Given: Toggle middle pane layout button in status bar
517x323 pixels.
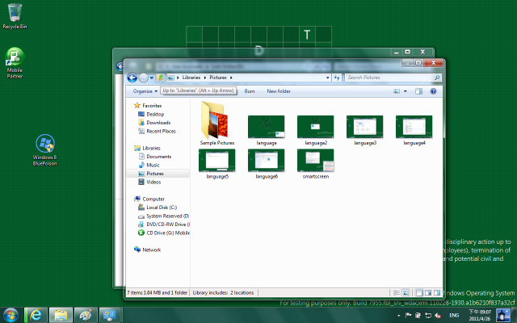Looking at the screenshot, I should point(428,292).
